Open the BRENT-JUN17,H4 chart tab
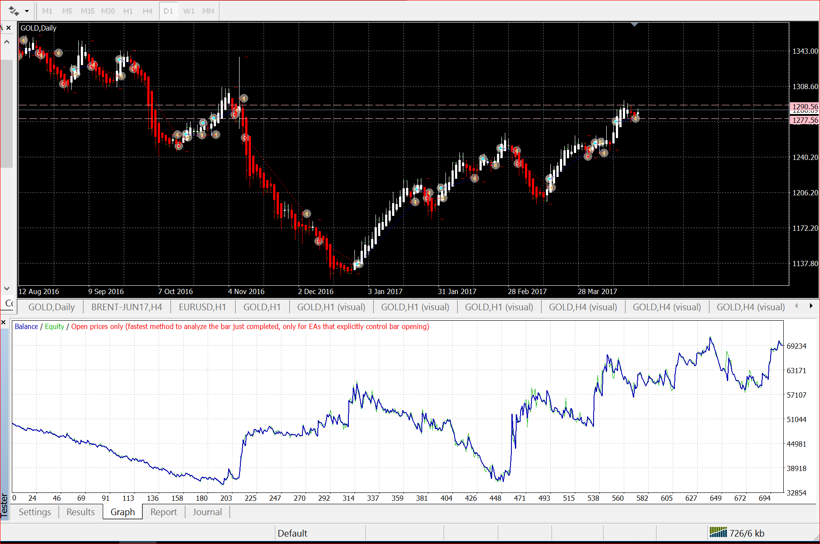820x544 pixels. pos(127,307)
